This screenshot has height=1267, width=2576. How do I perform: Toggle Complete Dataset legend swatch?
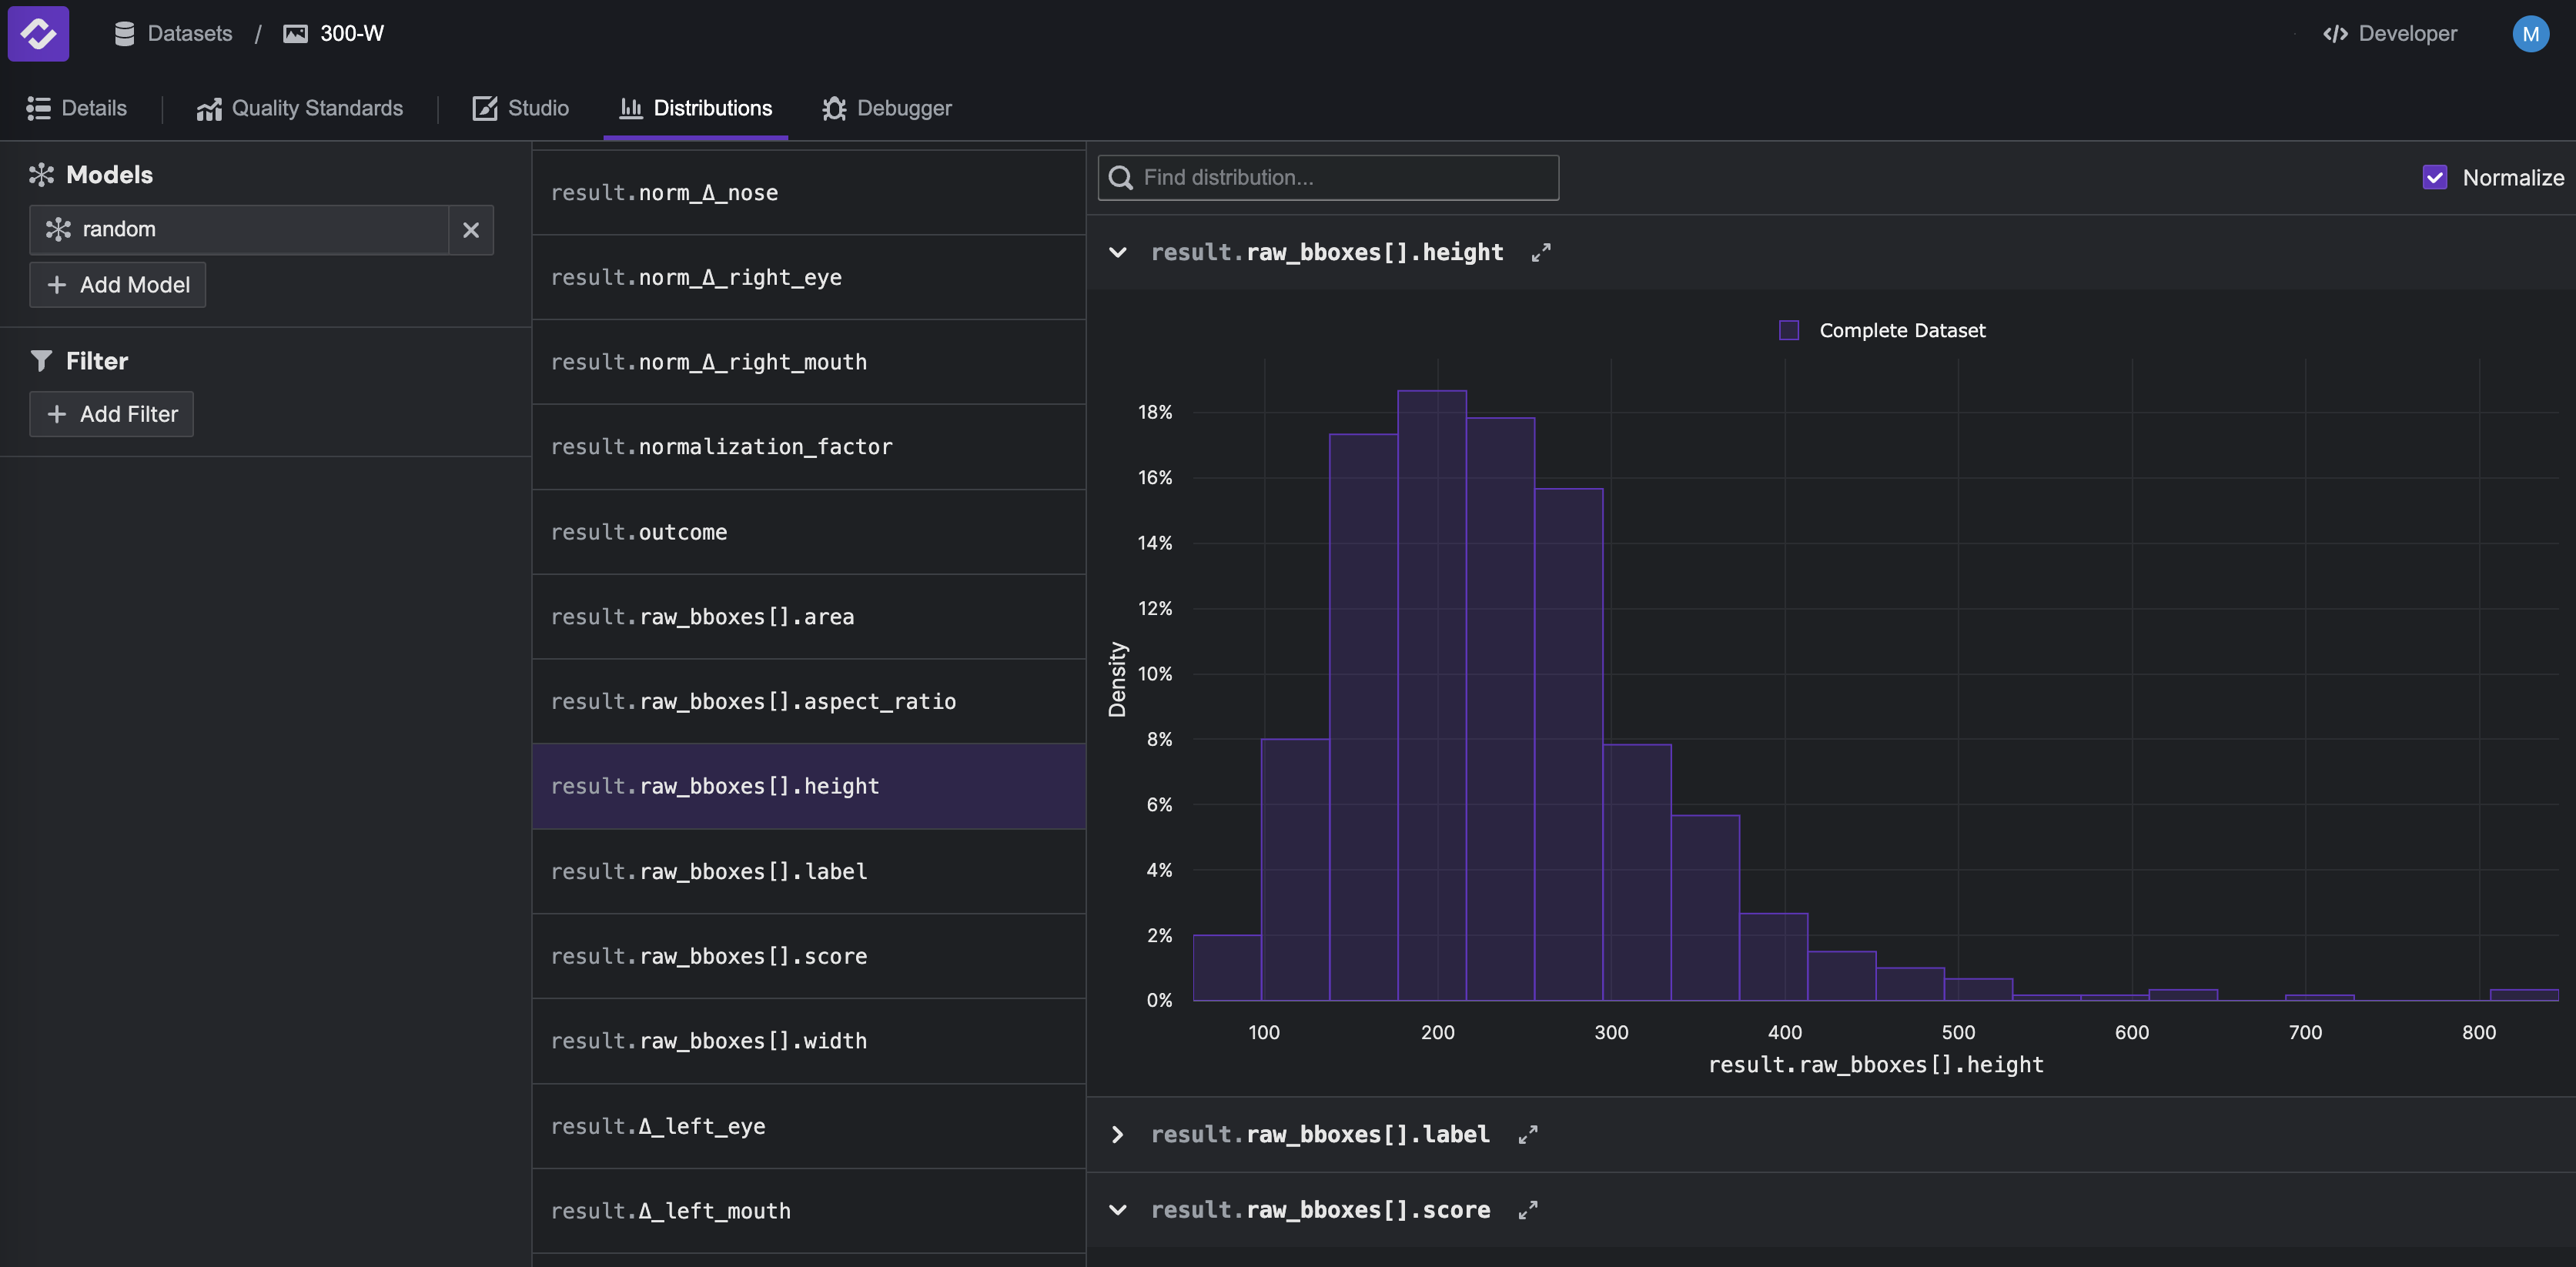pyautogui.click(x=1789, y=330)
